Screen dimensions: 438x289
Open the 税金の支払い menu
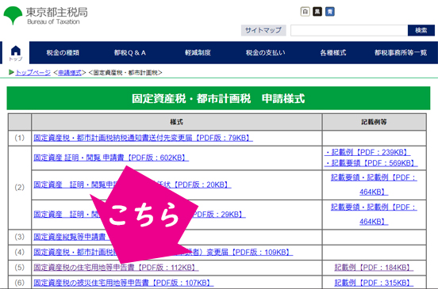coord(265,53)
